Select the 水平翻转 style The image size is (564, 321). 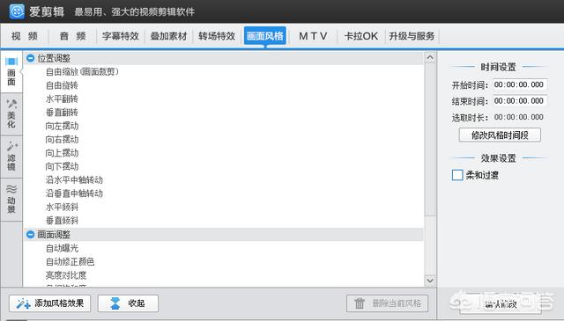click(x=62, y=98)
